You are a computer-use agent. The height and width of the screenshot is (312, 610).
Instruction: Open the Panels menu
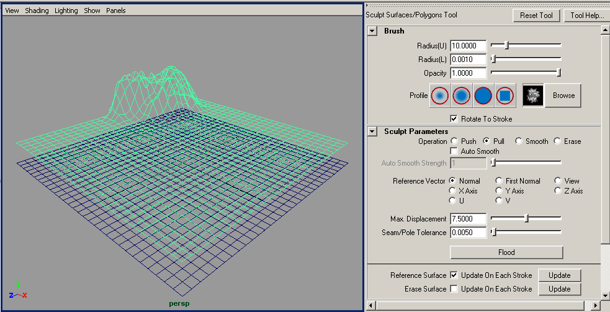pos(115,11)
